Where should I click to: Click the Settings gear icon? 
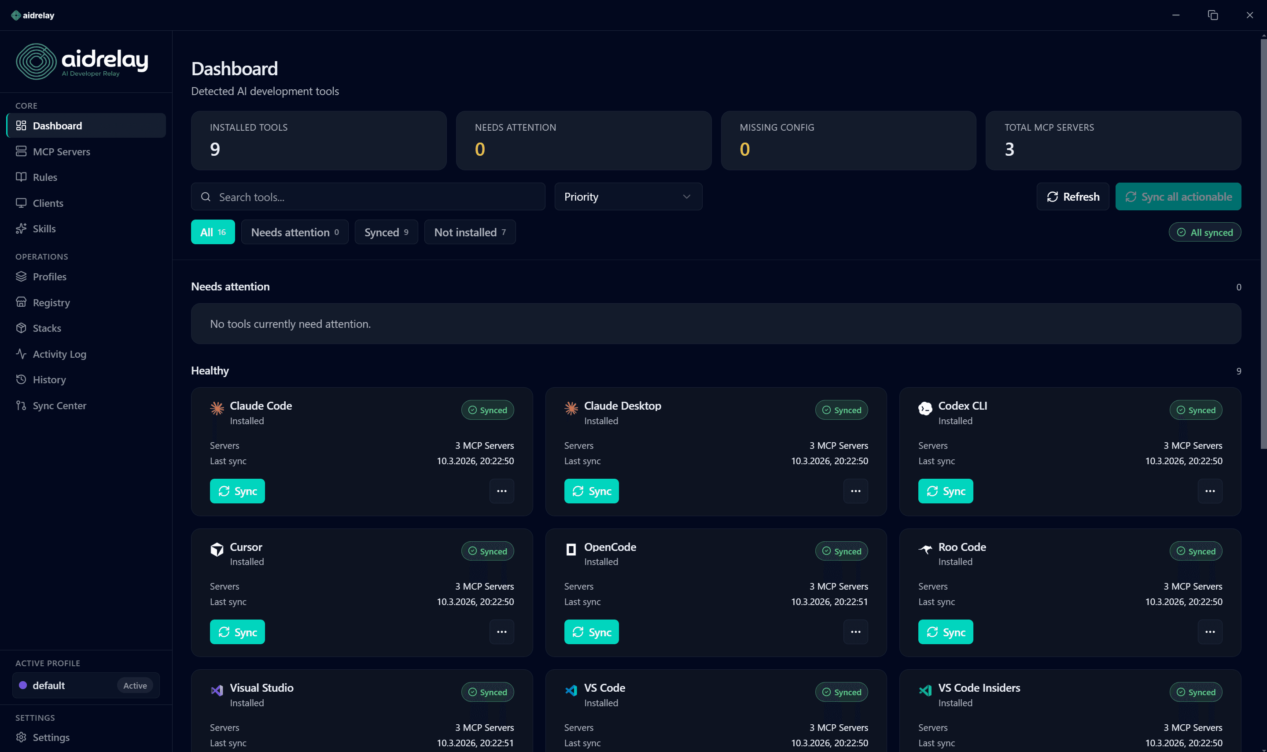coord(21,737)
